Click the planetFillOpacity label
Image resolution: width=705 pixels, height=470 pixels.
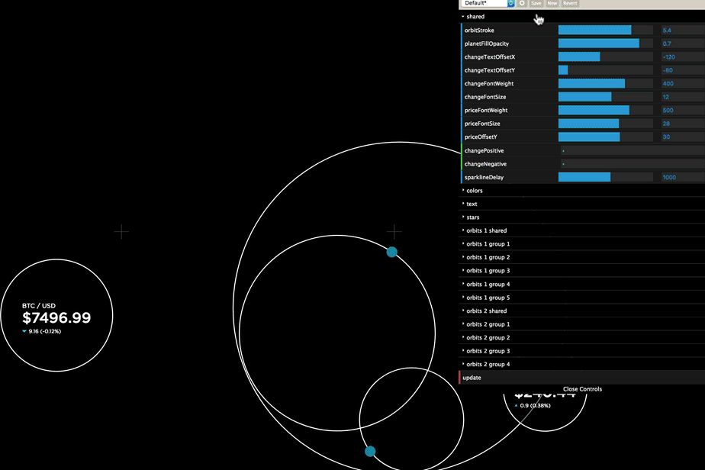tap(487, 43)
